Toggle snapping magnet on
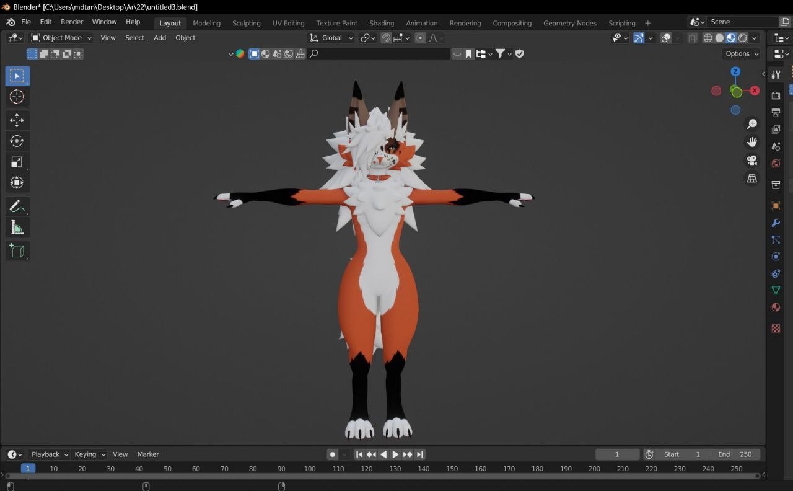Screen dimensions: 793x491 click(386, 38)
